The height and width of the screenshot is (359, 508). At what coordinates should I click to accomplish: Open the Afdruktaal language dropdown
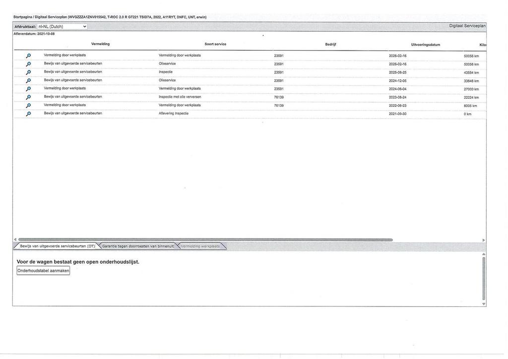(x=62, y=27)
